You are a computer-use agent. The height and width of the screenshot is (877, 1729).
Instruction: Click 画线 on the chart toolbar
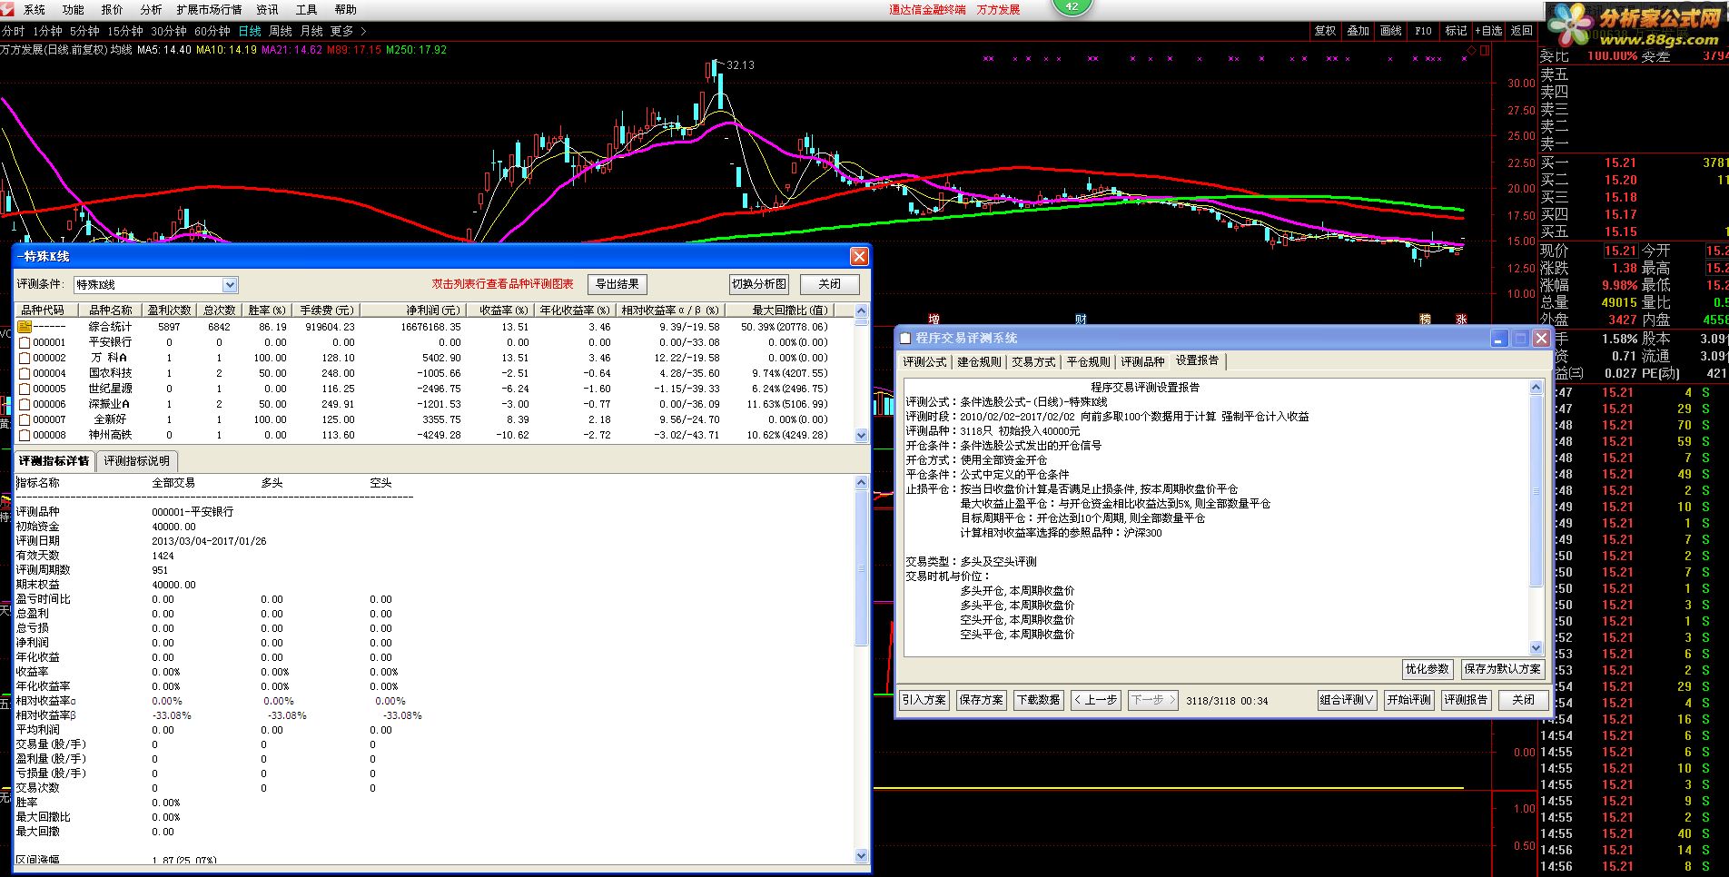pos(1390,31)
